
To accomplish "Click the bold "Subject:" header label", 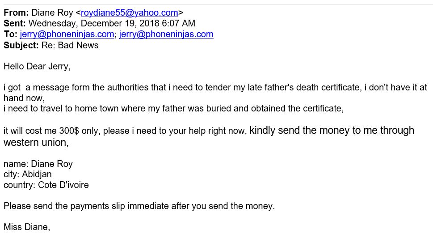I will point(21,45).
